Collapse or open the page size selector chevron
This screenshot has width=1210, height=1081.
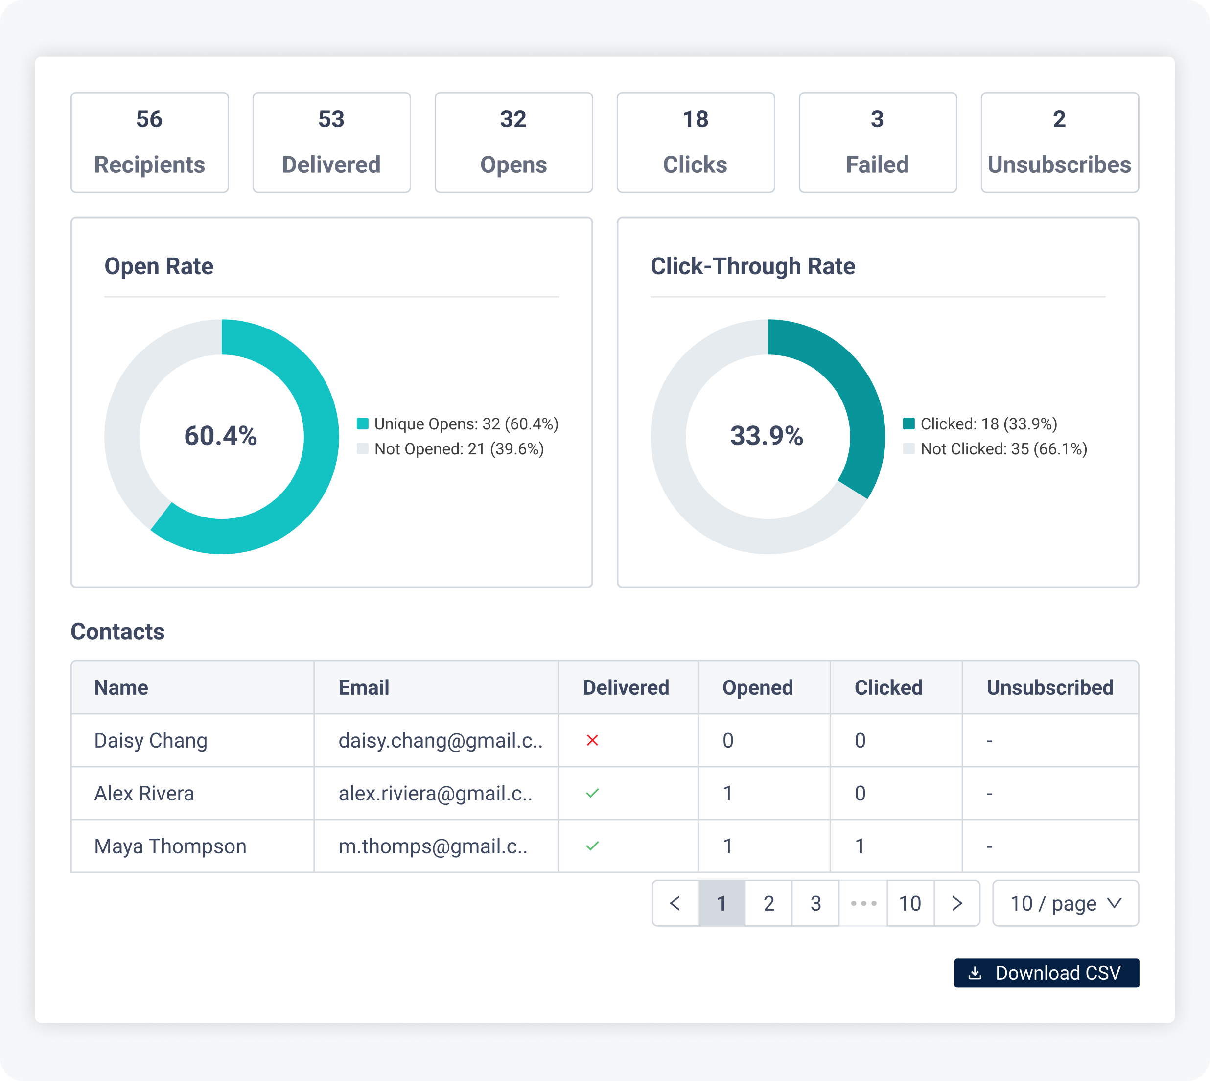1113,903
